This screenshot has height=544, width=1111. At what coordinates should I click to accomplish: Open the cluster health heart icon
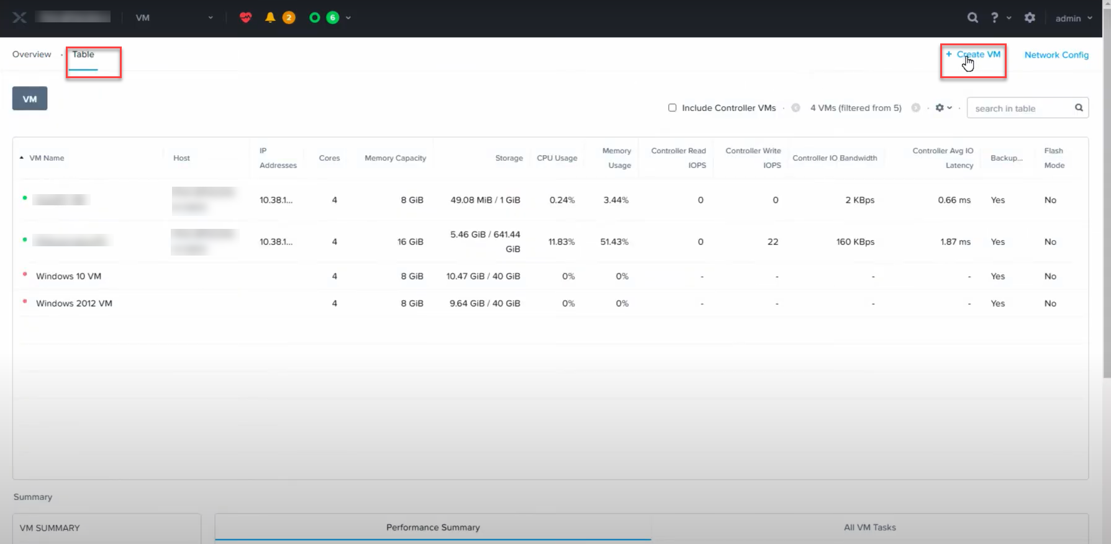coord(245,17)
